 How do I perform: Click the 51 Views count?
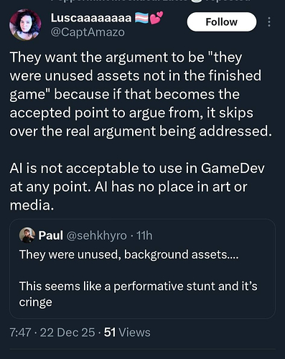pyautogui.click(x=127, y=332)
